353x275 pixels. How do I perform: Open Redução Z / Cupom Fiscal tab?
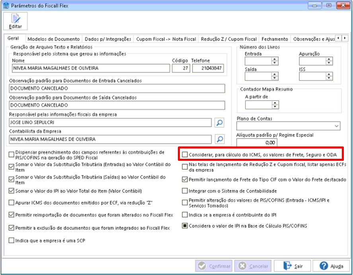229,39
